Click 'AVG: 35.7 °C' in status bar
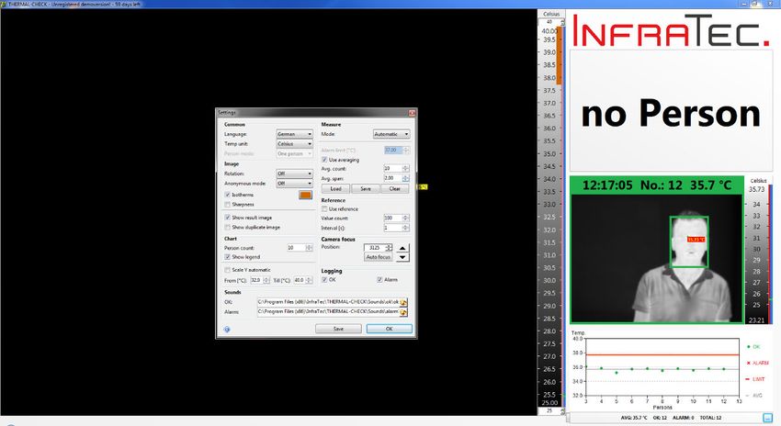The image size is (781, 426). coord(634,418)
